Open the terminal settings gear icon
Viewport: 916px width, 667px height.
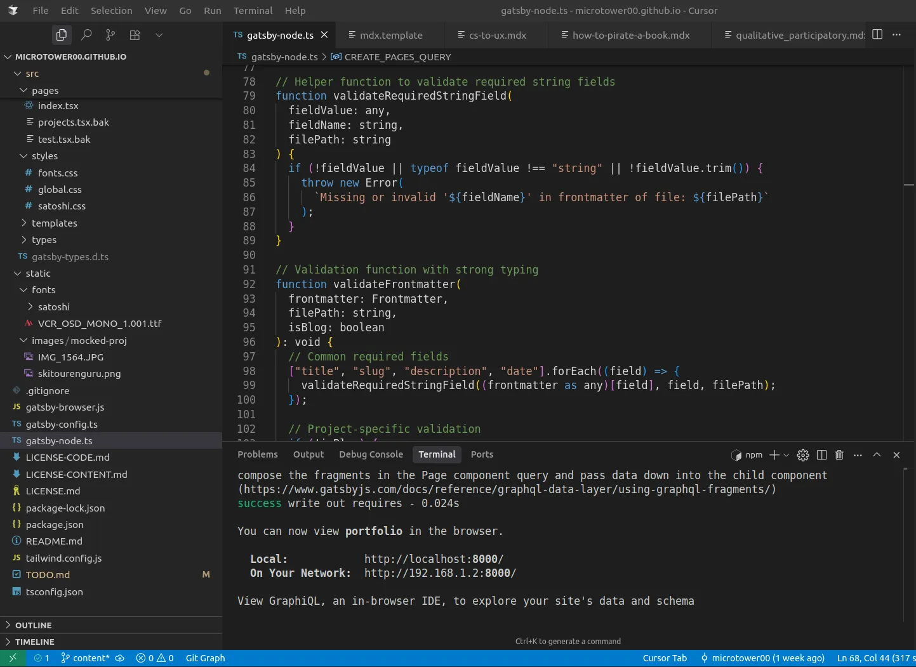point(803,455)
